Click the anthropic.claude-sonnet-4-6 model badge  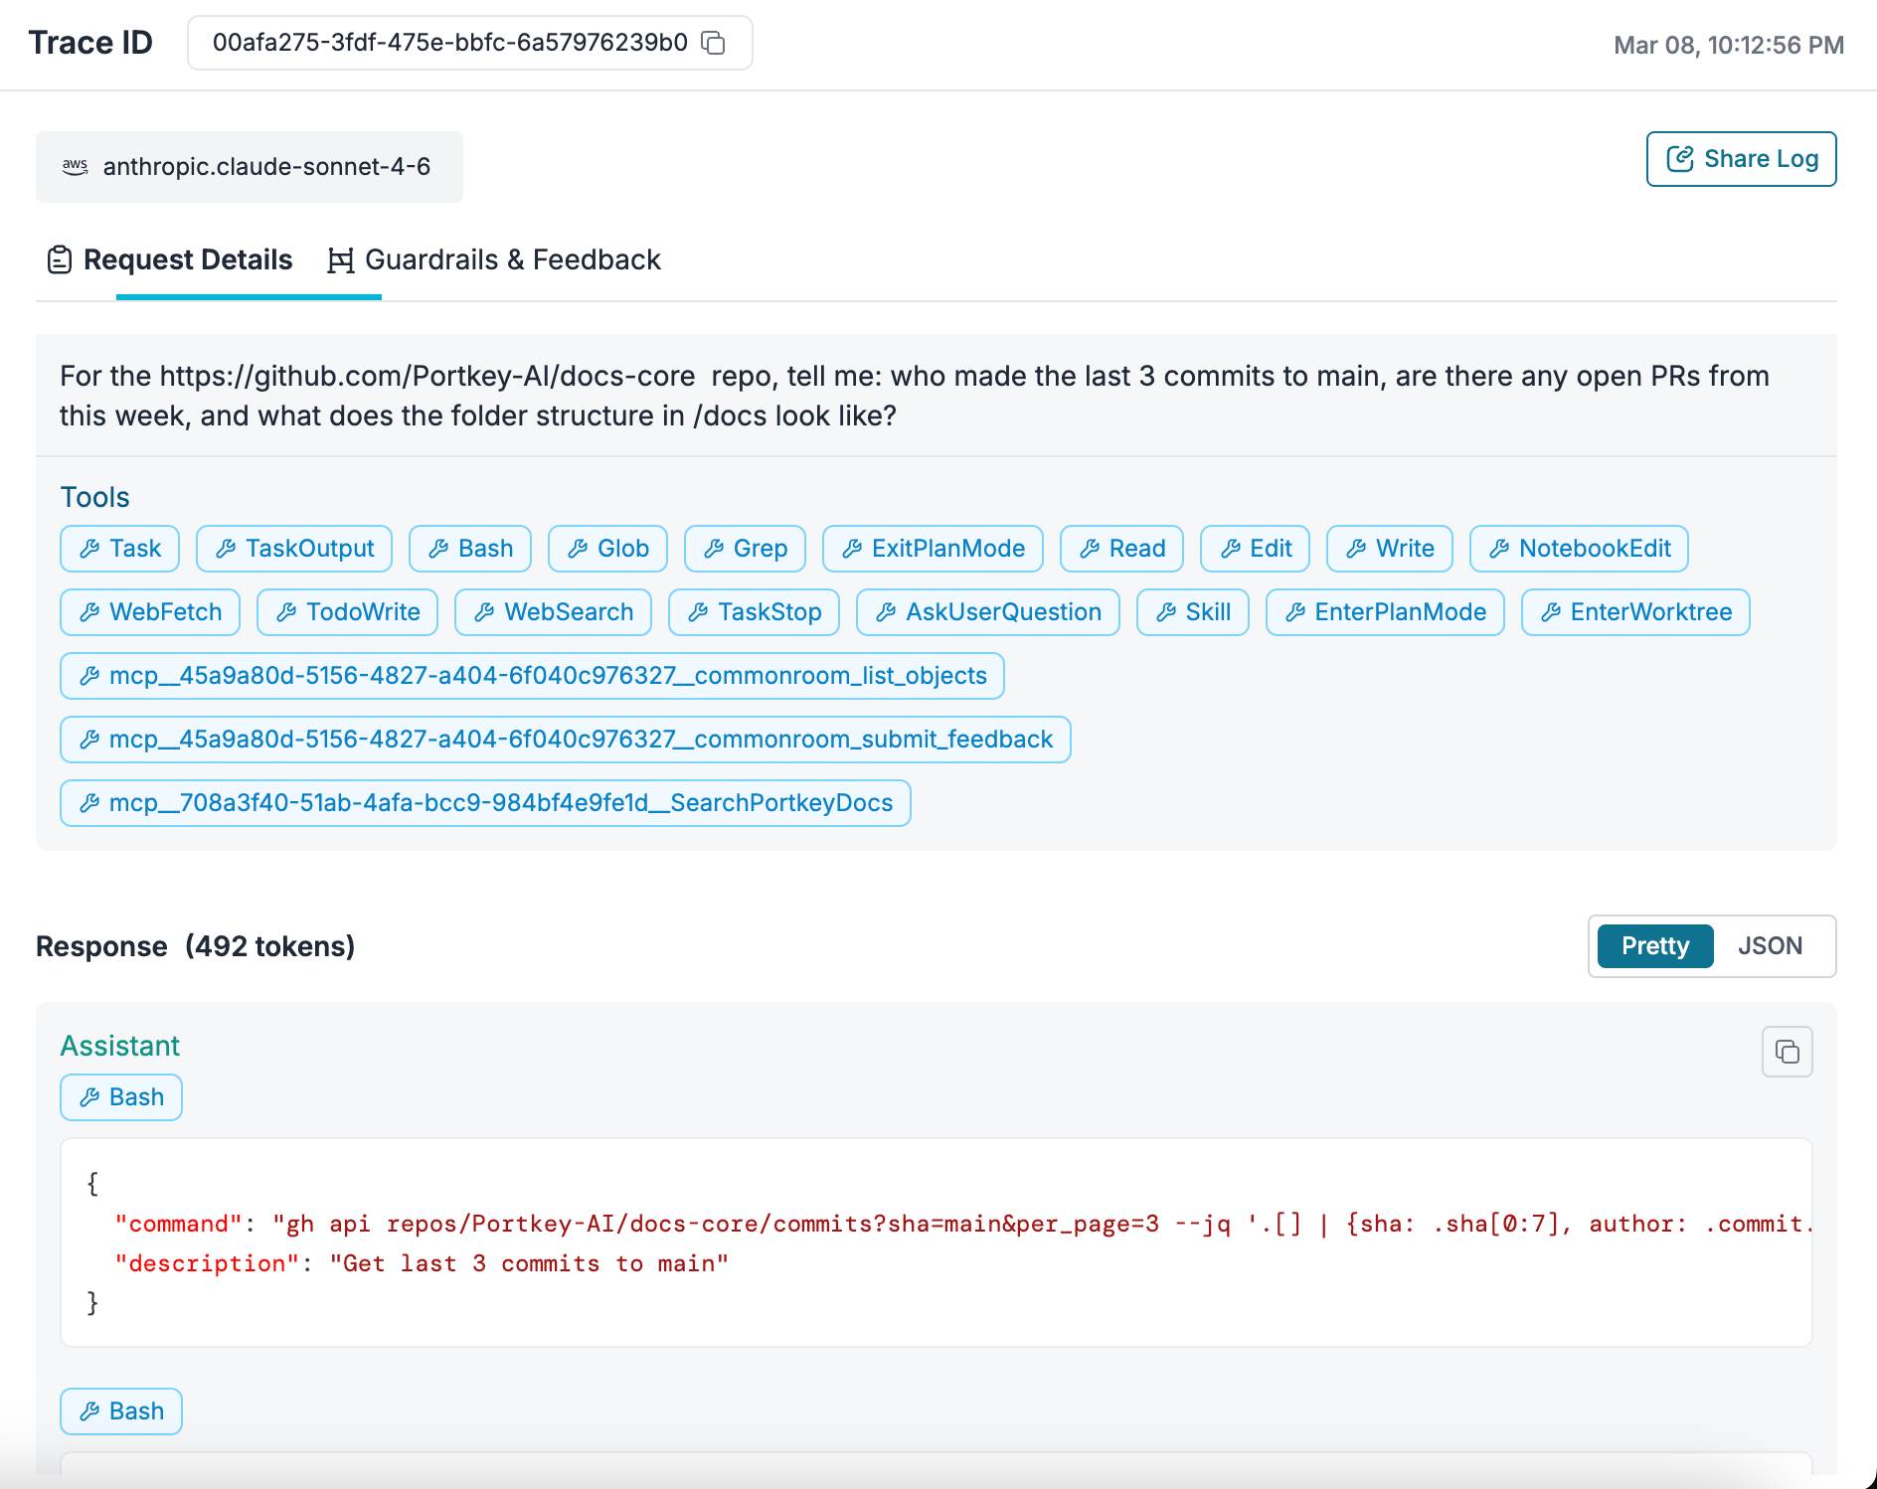(x=250, y=167)
